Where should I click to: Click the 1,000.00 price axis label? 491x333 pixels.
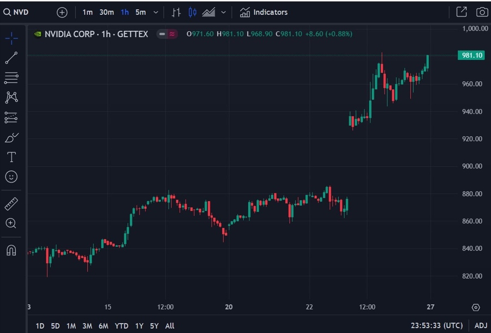tap(475, 28)
